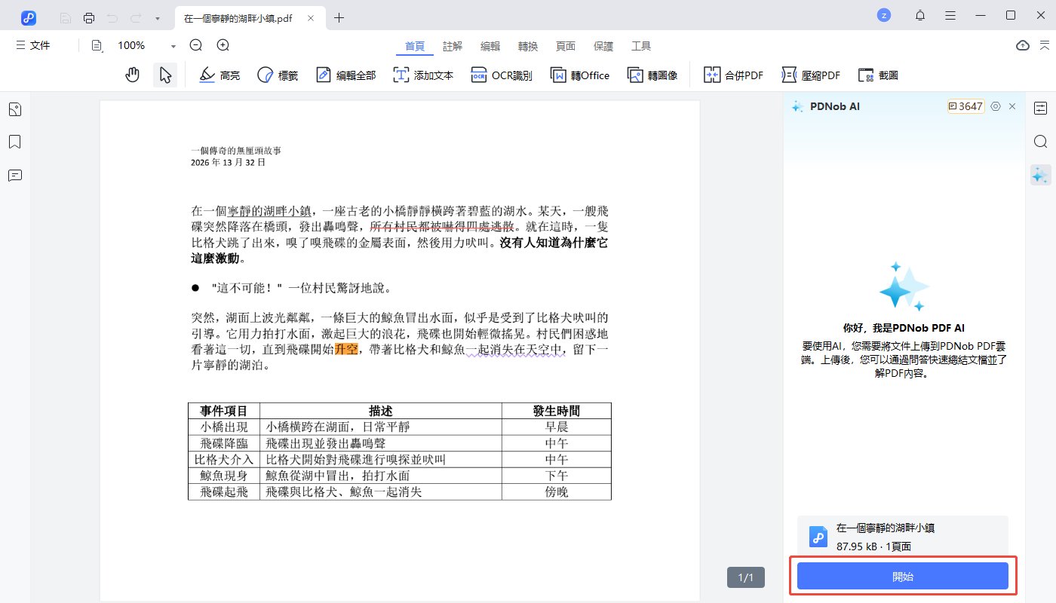The height and width of the screenshot is (603, 1056).
Task: Click the search magnifier in right sidebar
Action: [x=1040, y=142]
